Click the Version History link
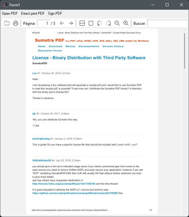This screenshot has width=189, height=217. pos(113,46)
